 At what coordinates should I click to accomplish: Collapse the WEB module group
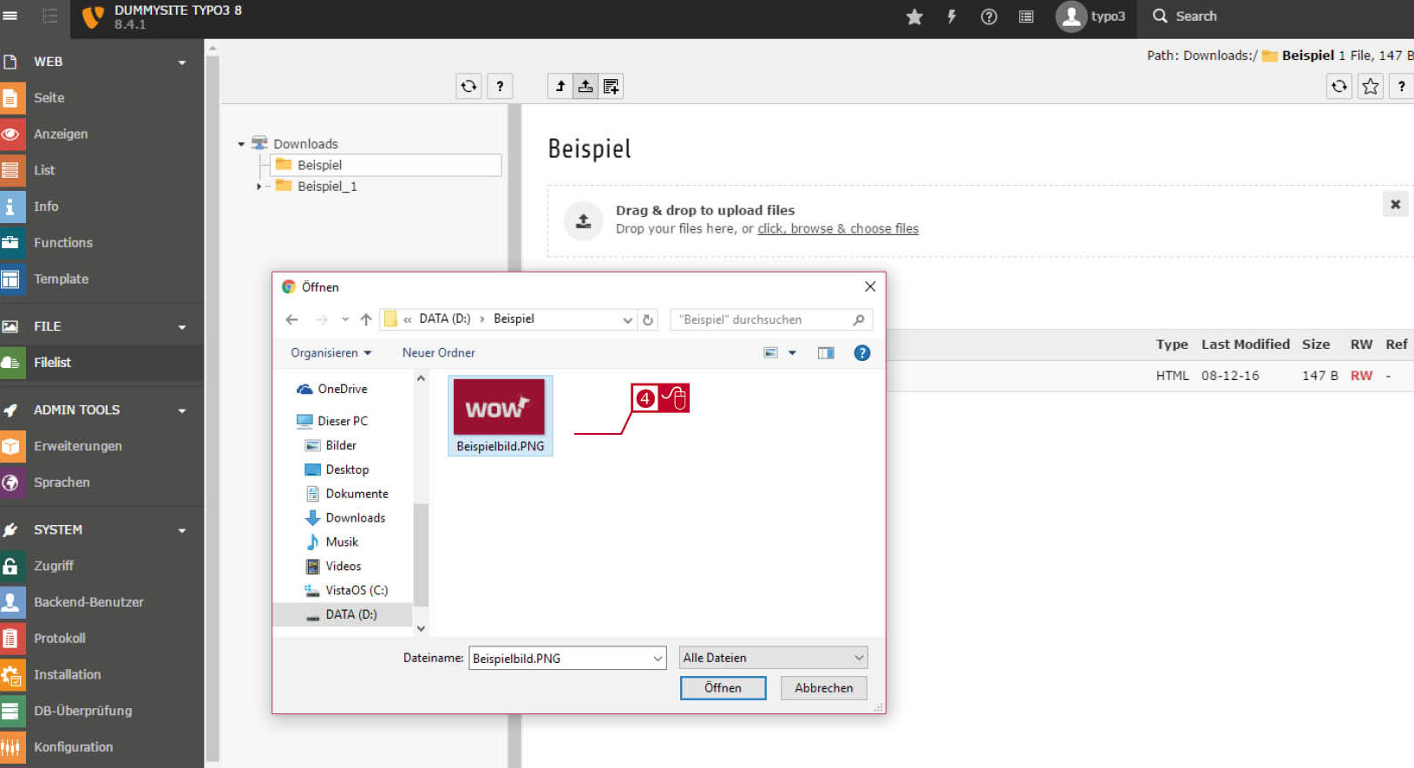(182, 62)
